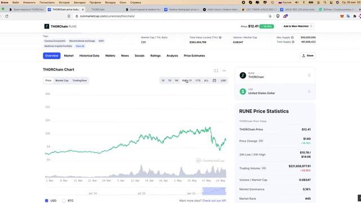Open the chart calendar date picker icon
Image resolution: width=361 pixels, height=203 pixels.
pos(214,80)
